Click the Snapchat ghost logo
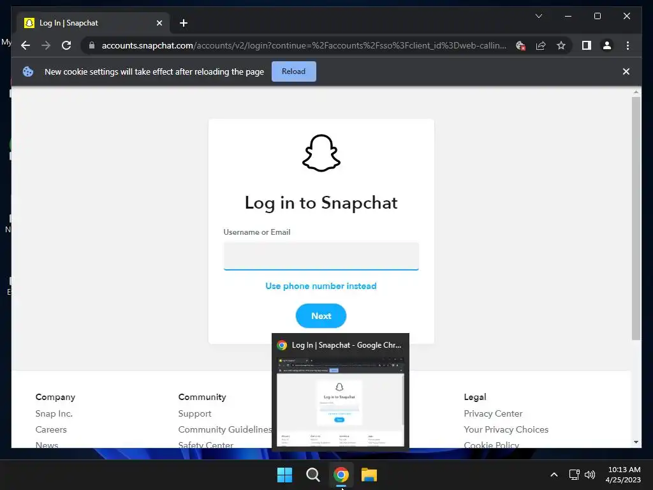The height and width of the screenshot is (490, 653). [321, 153]
